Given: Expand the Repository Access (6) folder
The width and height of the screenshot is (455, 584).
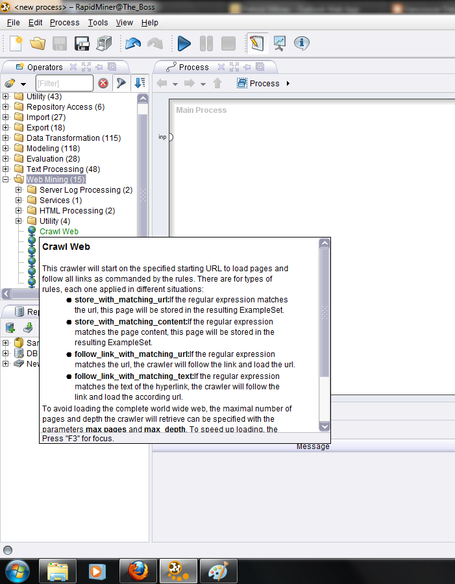Looking at the screenshot, I should pyautogui.click(x=6, y=107).
